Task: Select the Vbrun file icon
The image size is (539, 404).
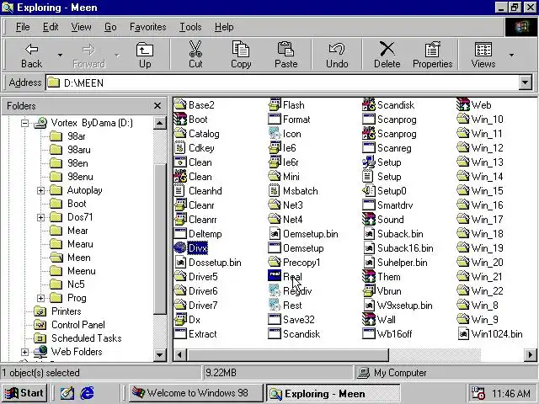Action: [x=369, y=291]
